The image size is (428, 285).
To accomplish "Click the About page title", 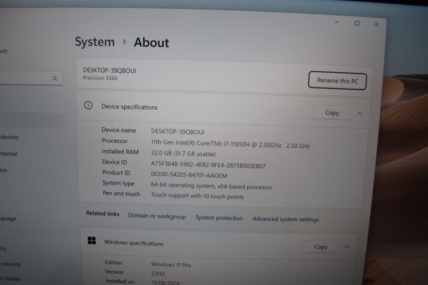I will (152, 43).
